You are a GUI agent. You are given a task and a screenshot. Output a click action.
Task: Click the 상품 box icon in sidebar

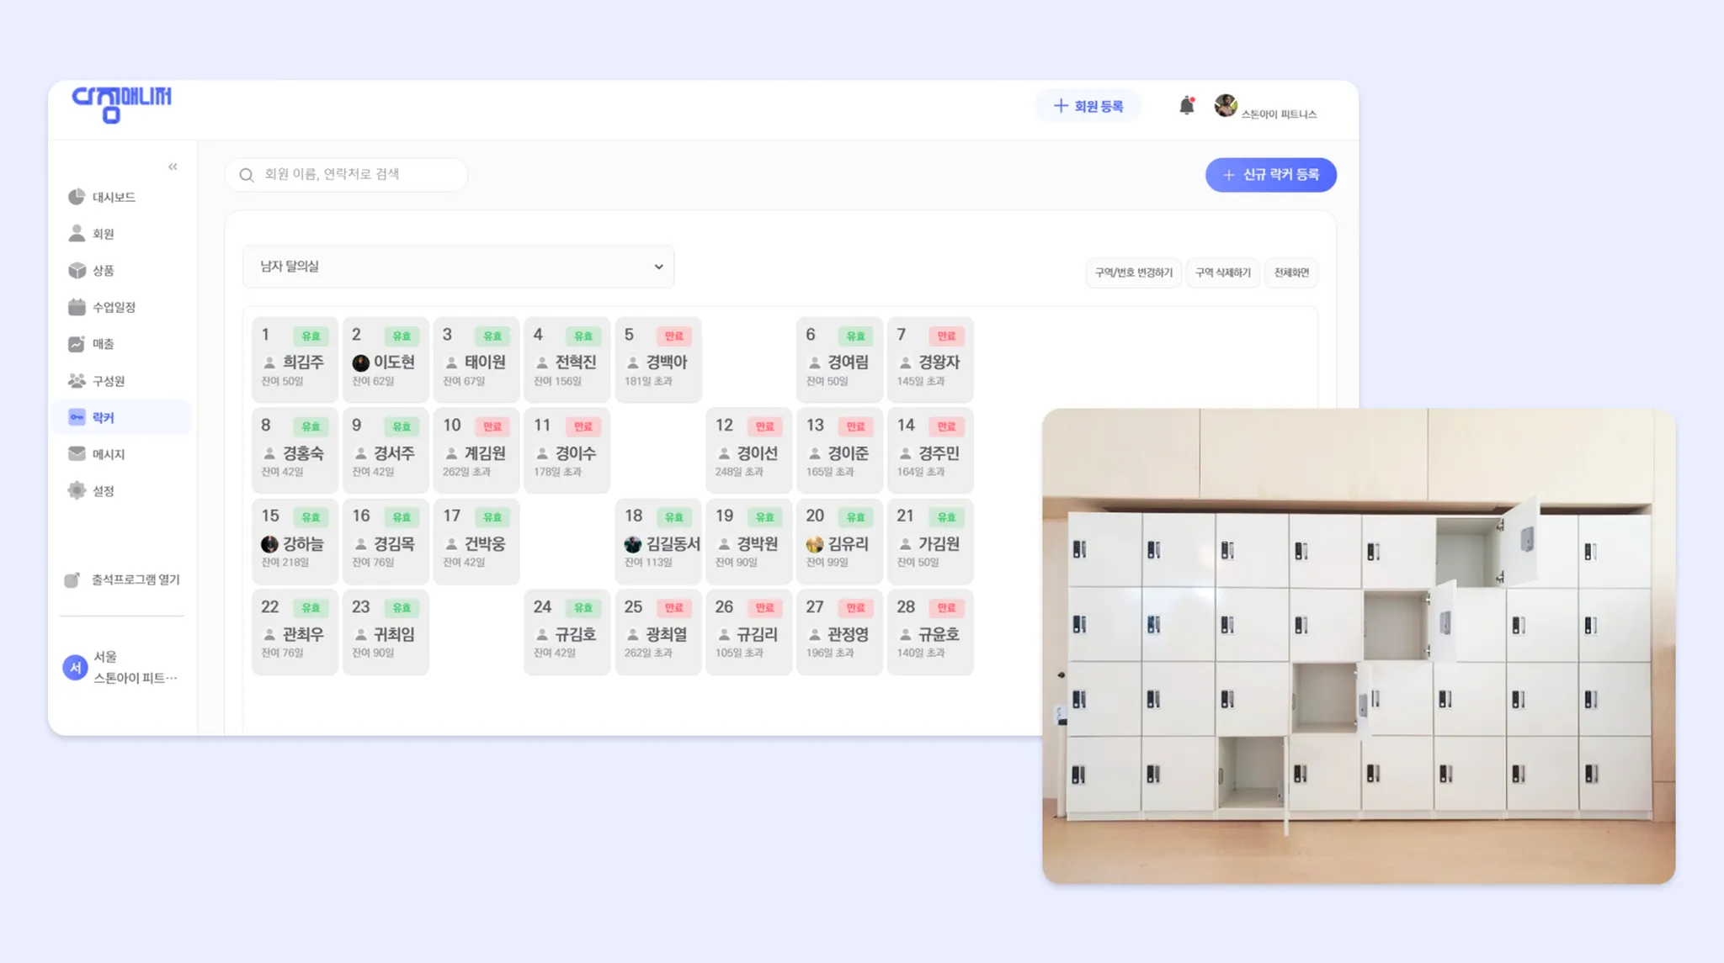[77, 270]
